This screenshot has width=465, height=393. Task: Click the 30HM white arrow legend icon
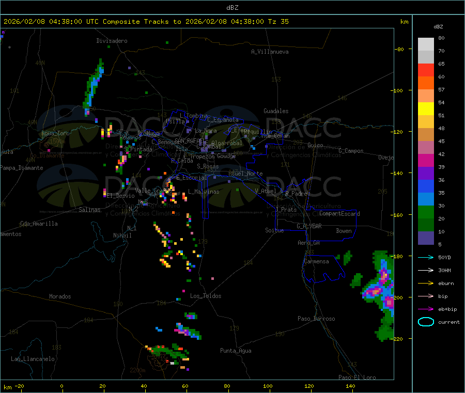[426, 270]
